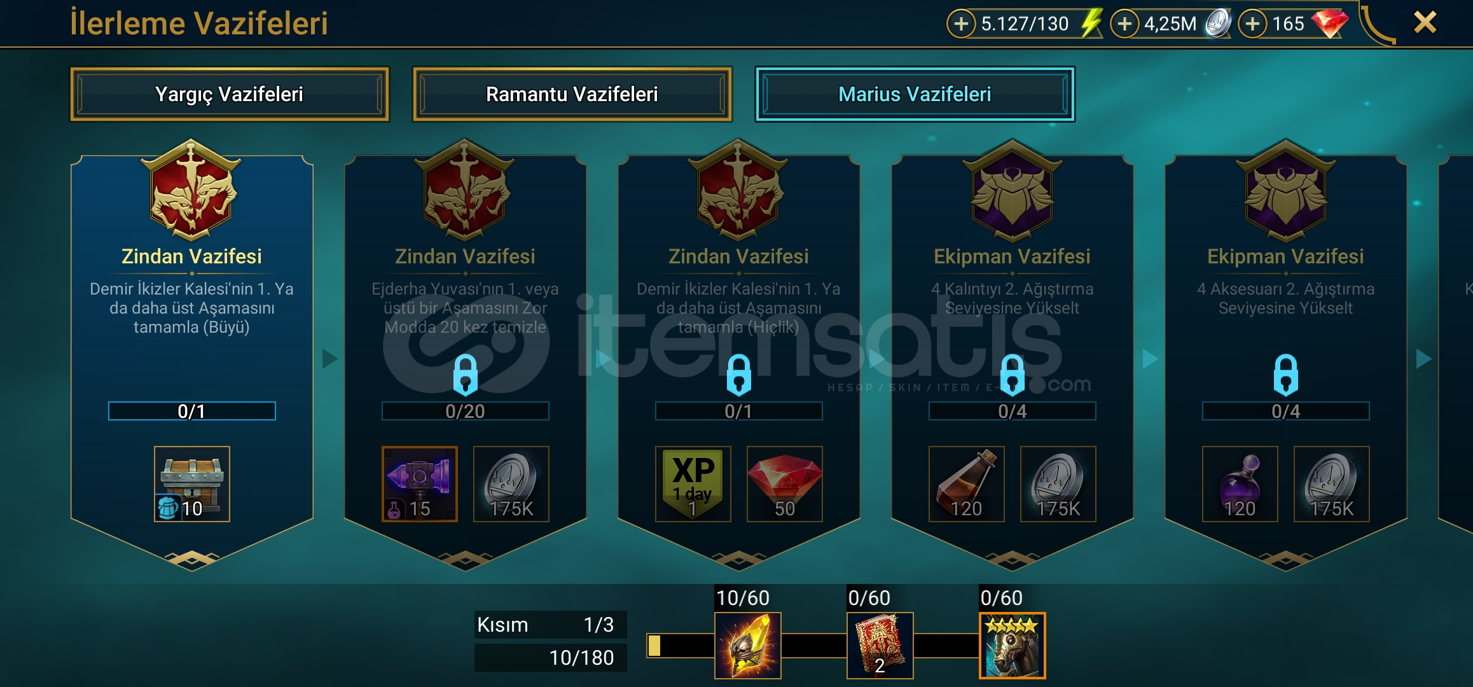
Task: Open the treasure chest reward icon
Action: [192, 484]
